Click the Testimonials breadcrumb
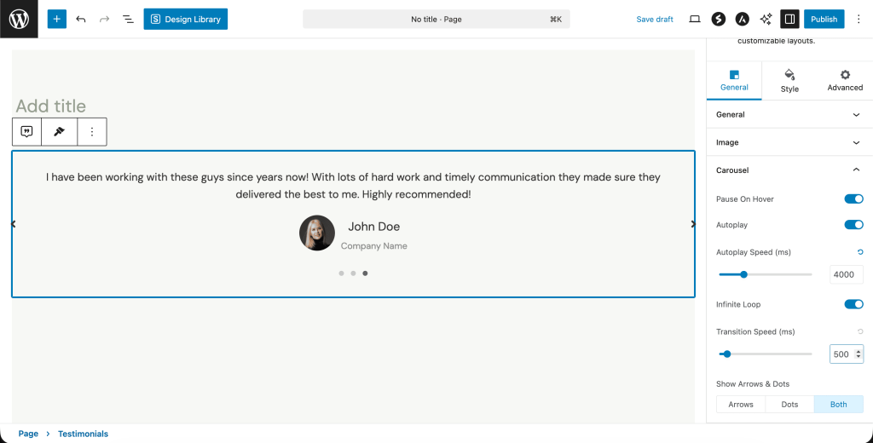The height and width of the screenshot is (443, 873). [83, 434]
